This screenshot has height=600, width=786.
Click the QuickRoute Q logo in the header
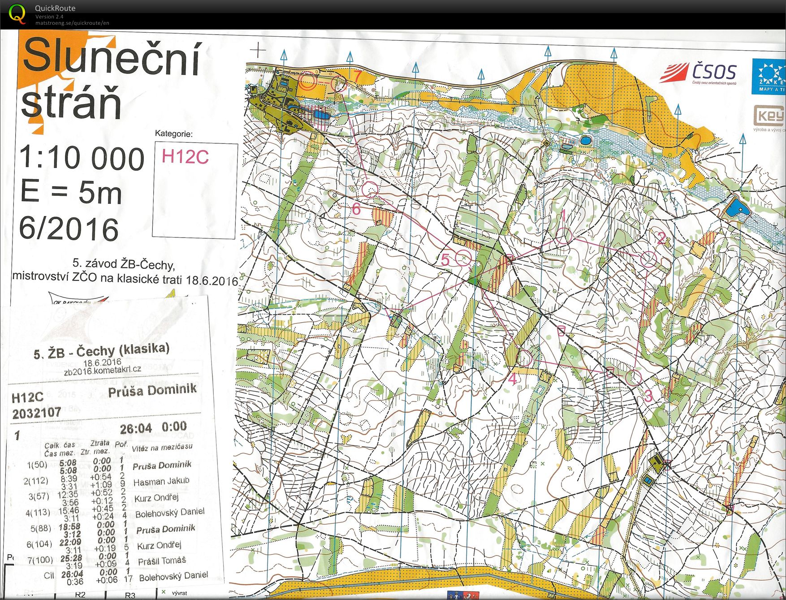click(17, 13)
